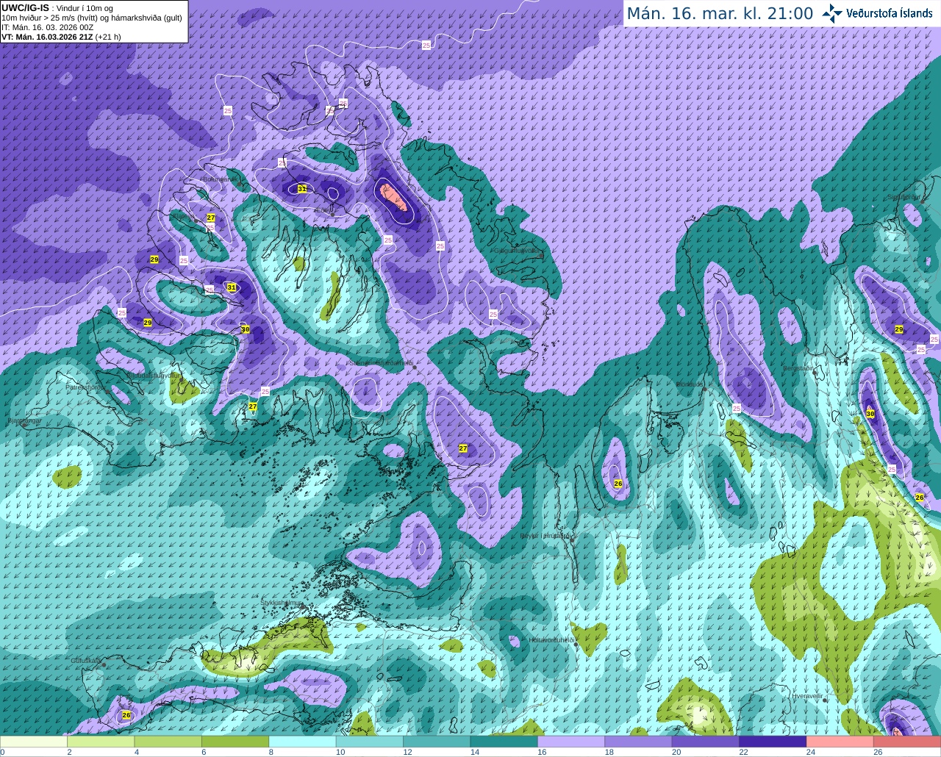Click the Bíldudalsflugvöllur station label
Image resolution: width=941 pixels, height=757 pixels.
[x=154, y=375]
